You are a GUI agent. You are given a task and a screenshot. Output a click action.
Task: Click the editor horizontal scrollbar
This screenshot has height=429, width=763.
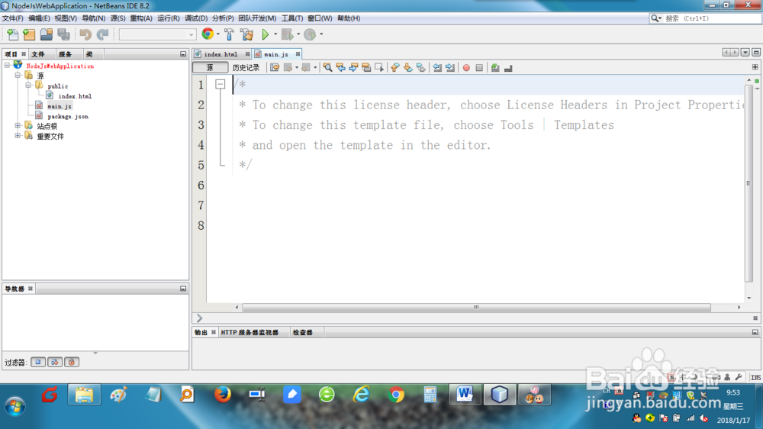point(476,308)
